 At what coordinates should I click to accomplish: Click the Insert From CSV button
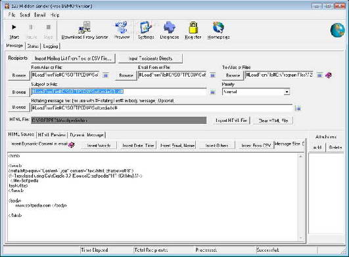pyautogui.click(x=256, y=146)
